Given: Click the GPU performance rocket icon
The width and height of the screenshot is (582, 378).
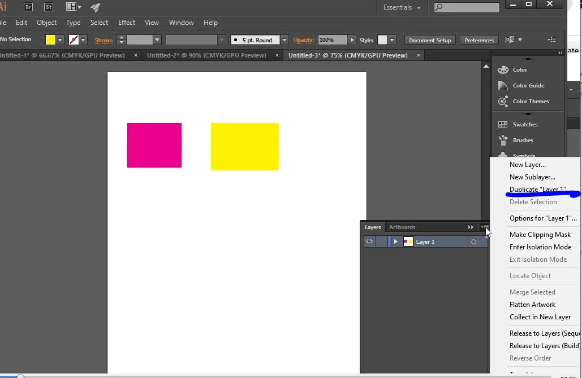Looking at the screenshot, I should (x=95, y=7).
